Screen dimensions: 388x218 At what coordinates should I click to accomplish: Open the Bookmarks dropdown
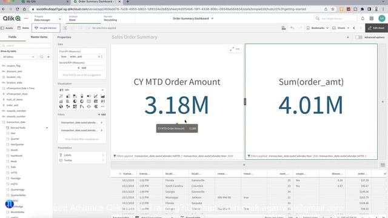[318, 28]
